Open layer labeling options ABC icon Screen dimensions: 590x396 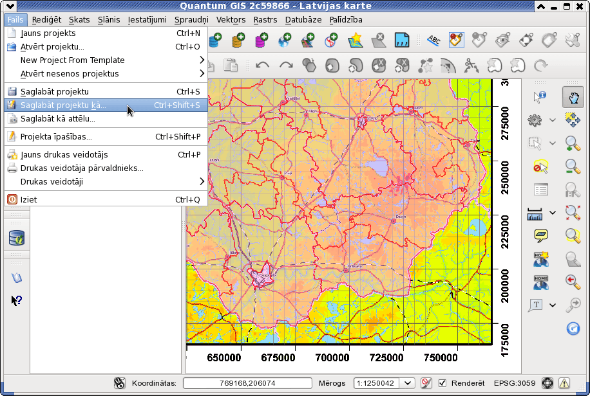click(433, 40)
